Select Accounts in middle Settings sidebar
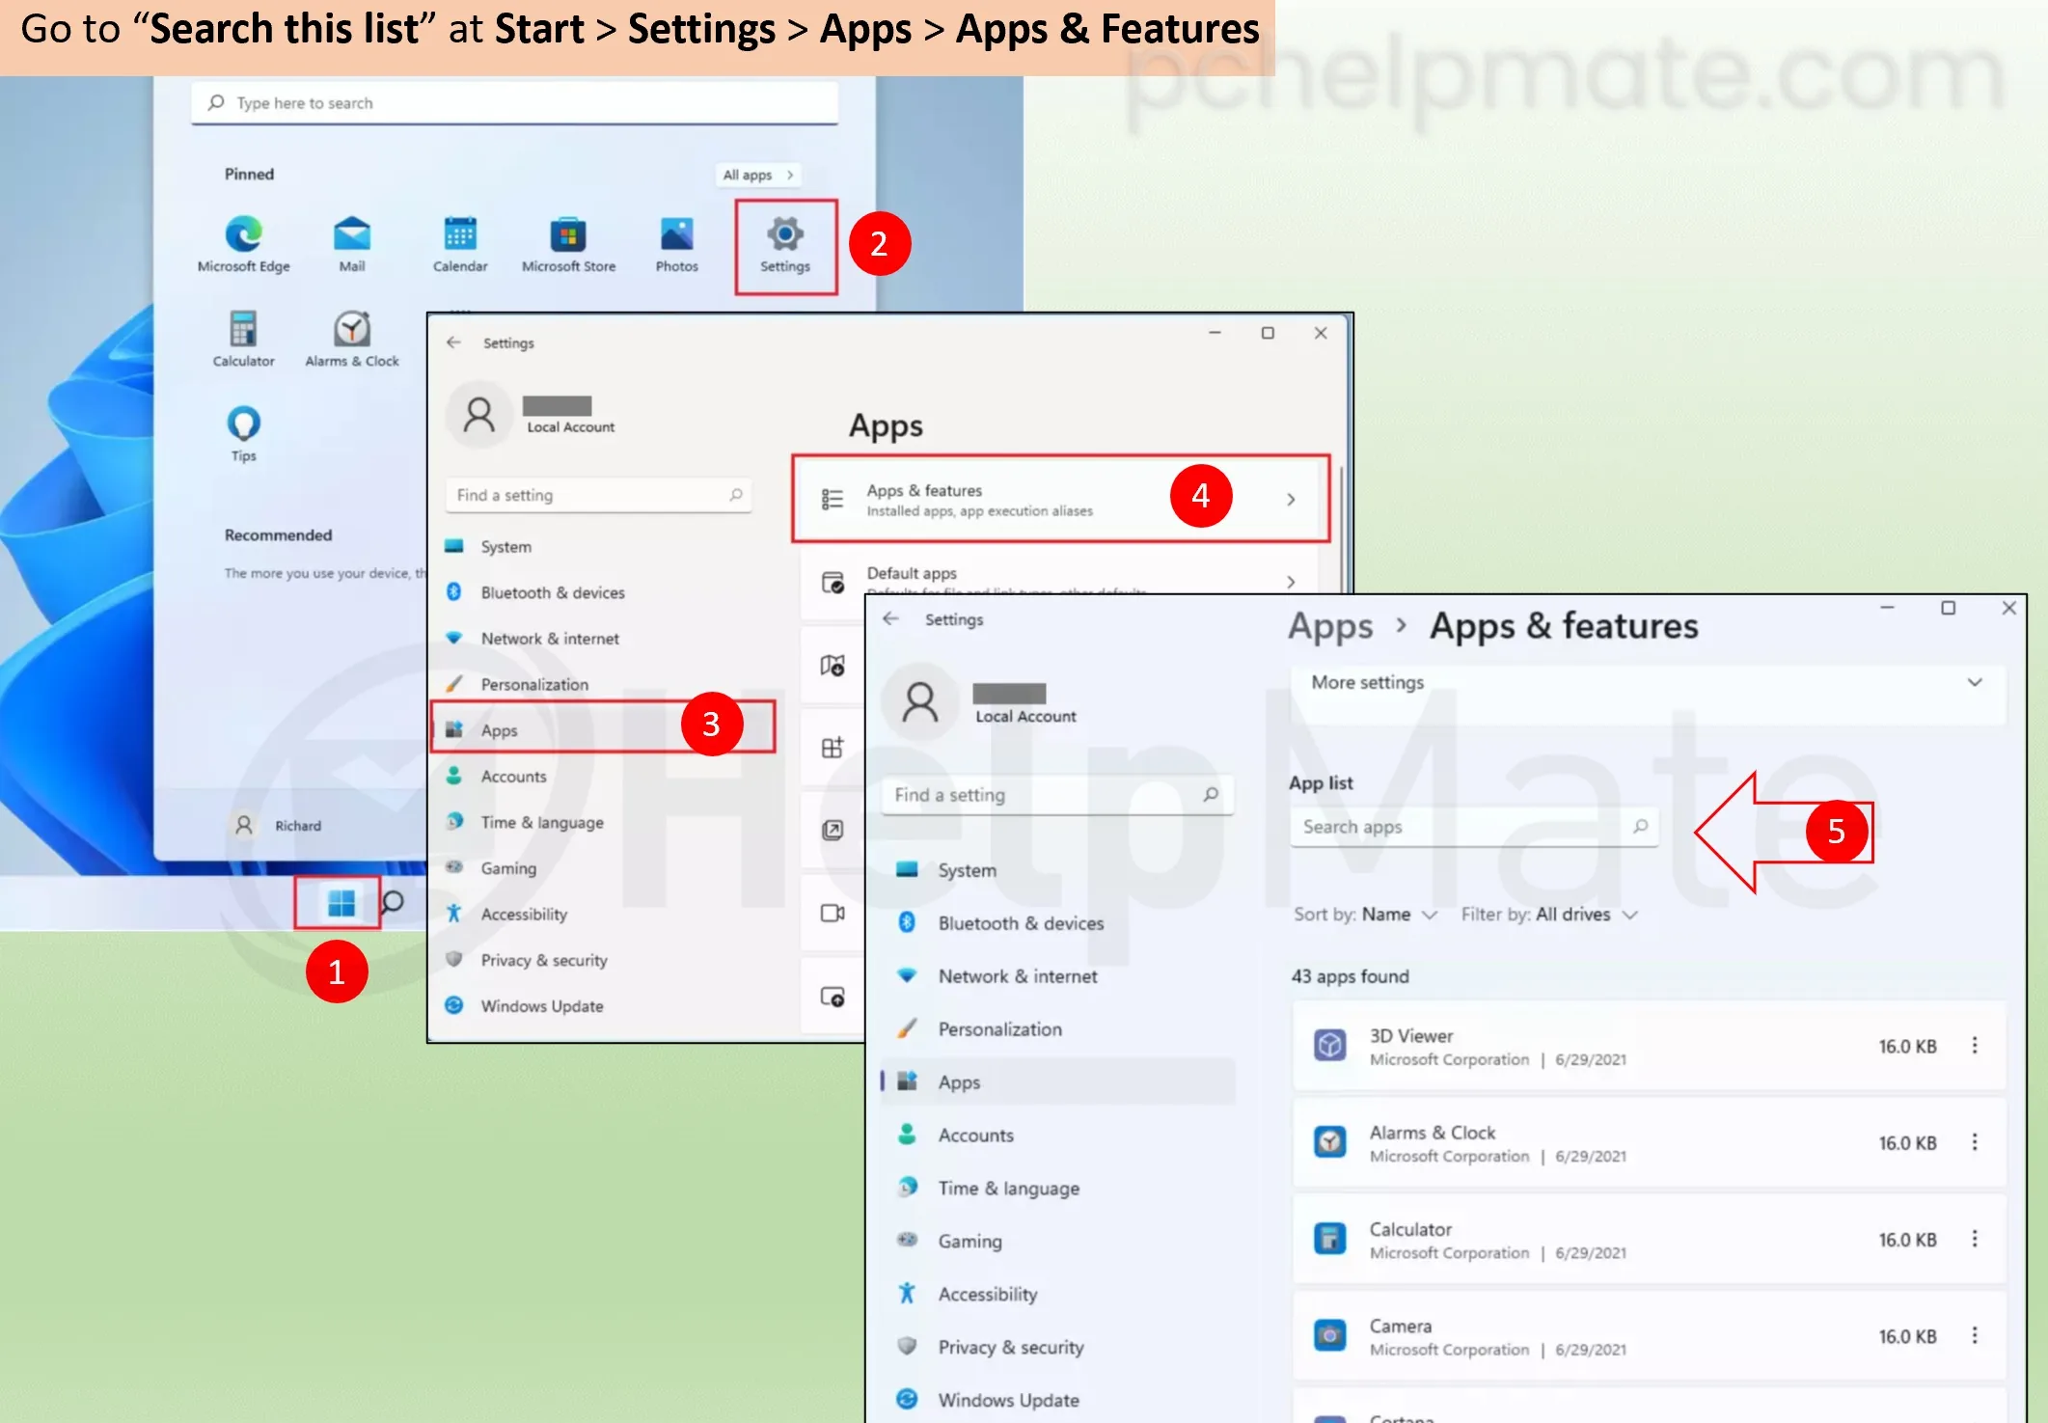 click(603, 777)
